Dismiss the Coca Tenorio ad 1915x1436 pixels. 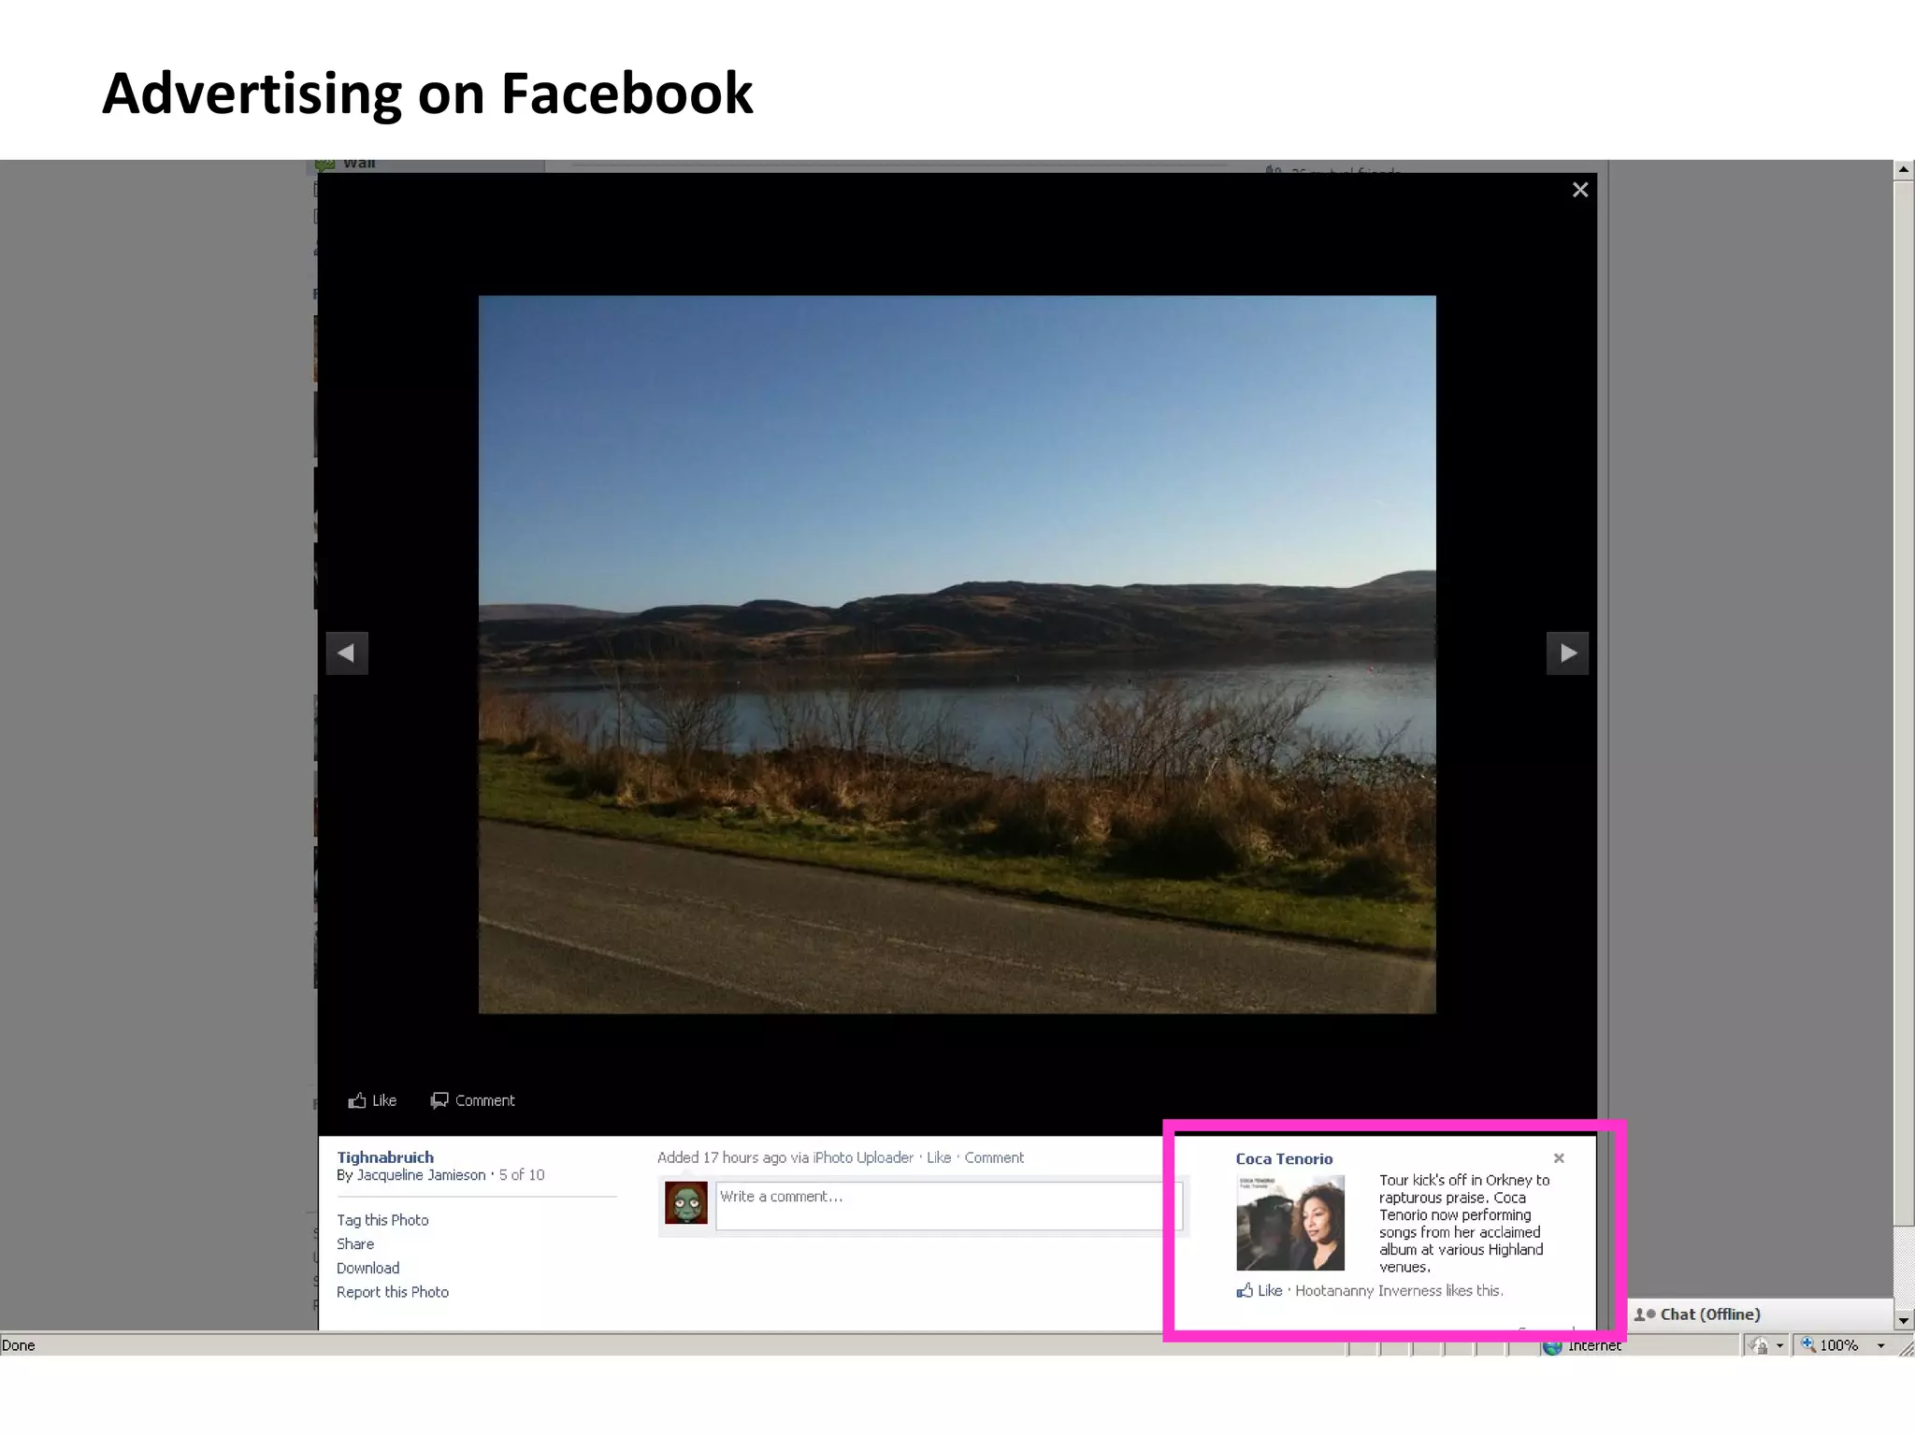click(x=1559, y=1158)
